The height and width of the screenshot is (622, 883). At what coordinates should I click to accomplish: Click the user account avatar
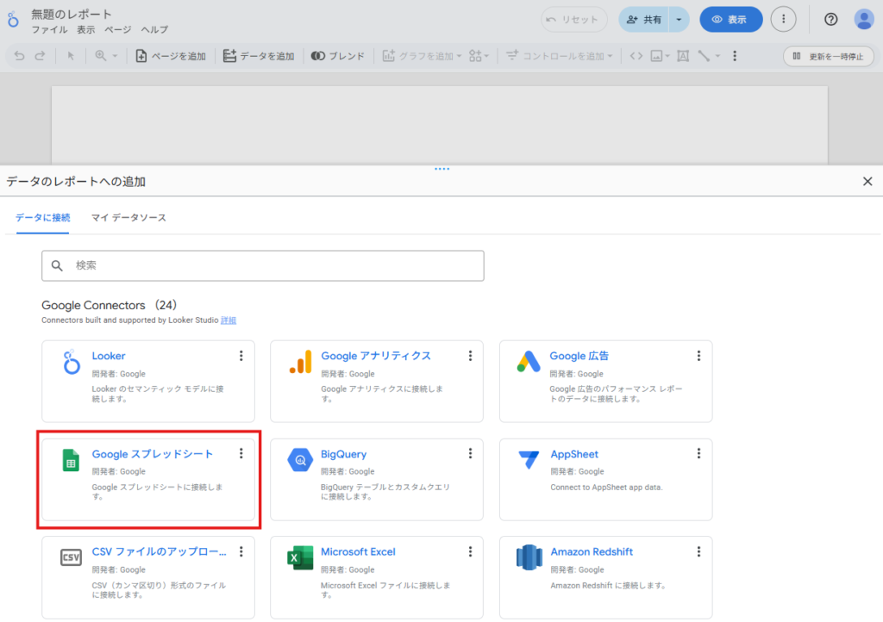(863, 20)
